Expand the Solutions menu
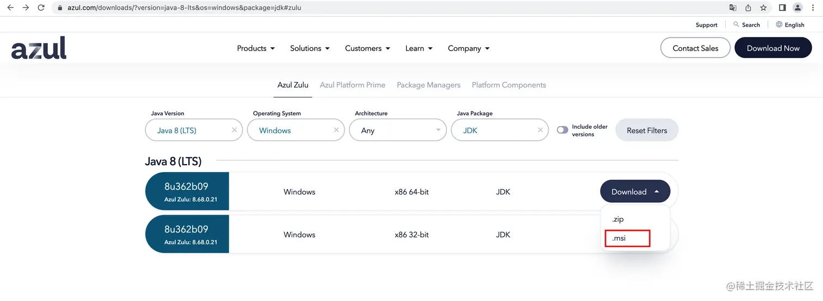823x301 pixels. tap(310, 48)
